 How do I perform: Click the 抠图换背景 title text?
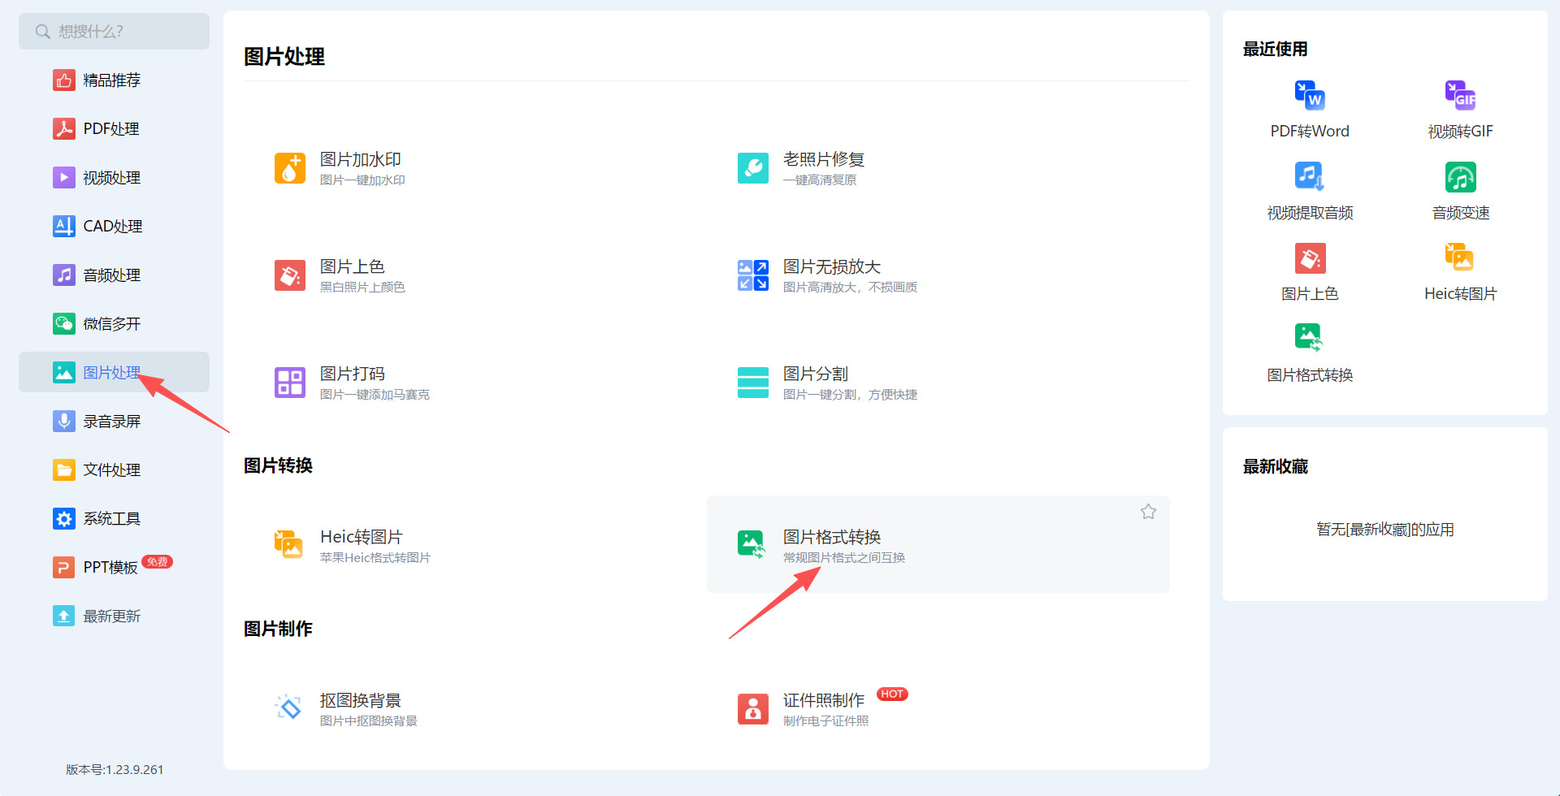pyautogui.click(x=361, y=700)
